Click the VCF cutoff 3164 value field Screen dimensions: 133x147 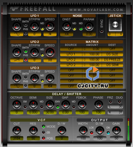[17, 138]
